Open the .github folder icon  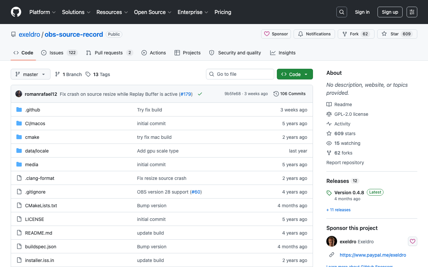coord(19,110)
